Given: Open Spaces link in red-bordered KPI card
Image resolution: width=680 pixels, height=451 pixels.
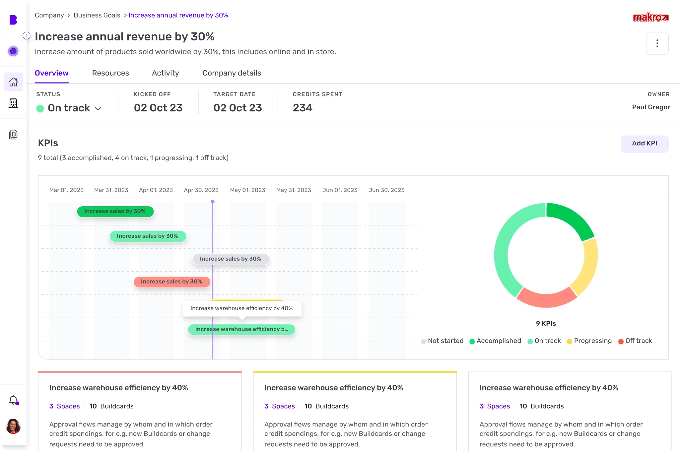Looking at the screenshot, I should 65,406.
